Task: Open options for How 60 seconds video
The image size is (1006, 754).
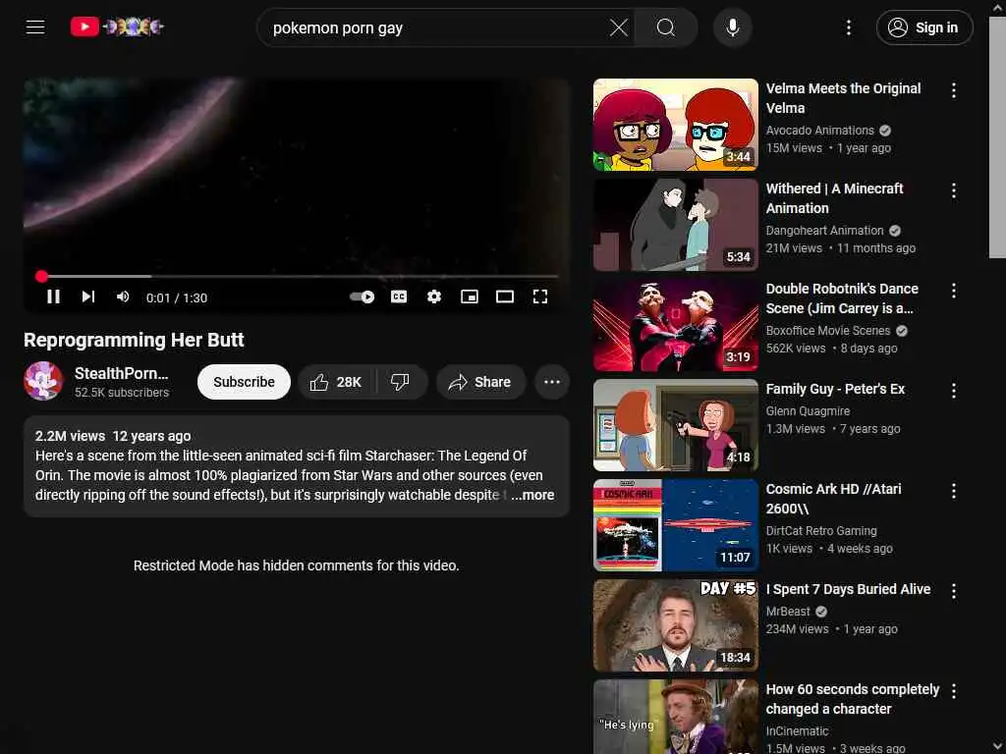Action: pyautogui.click(x=953, y=690)
